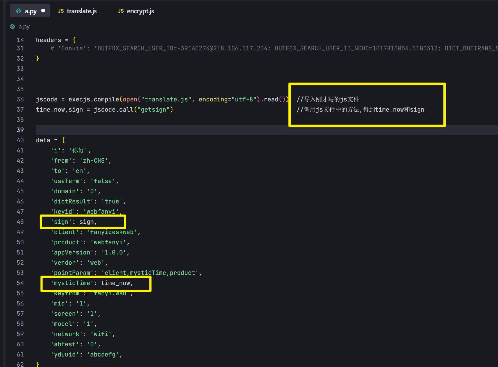Click the JS icon on encrypt.js tab
This screenshot has height=367, width=498.
(x=121, y=11)
